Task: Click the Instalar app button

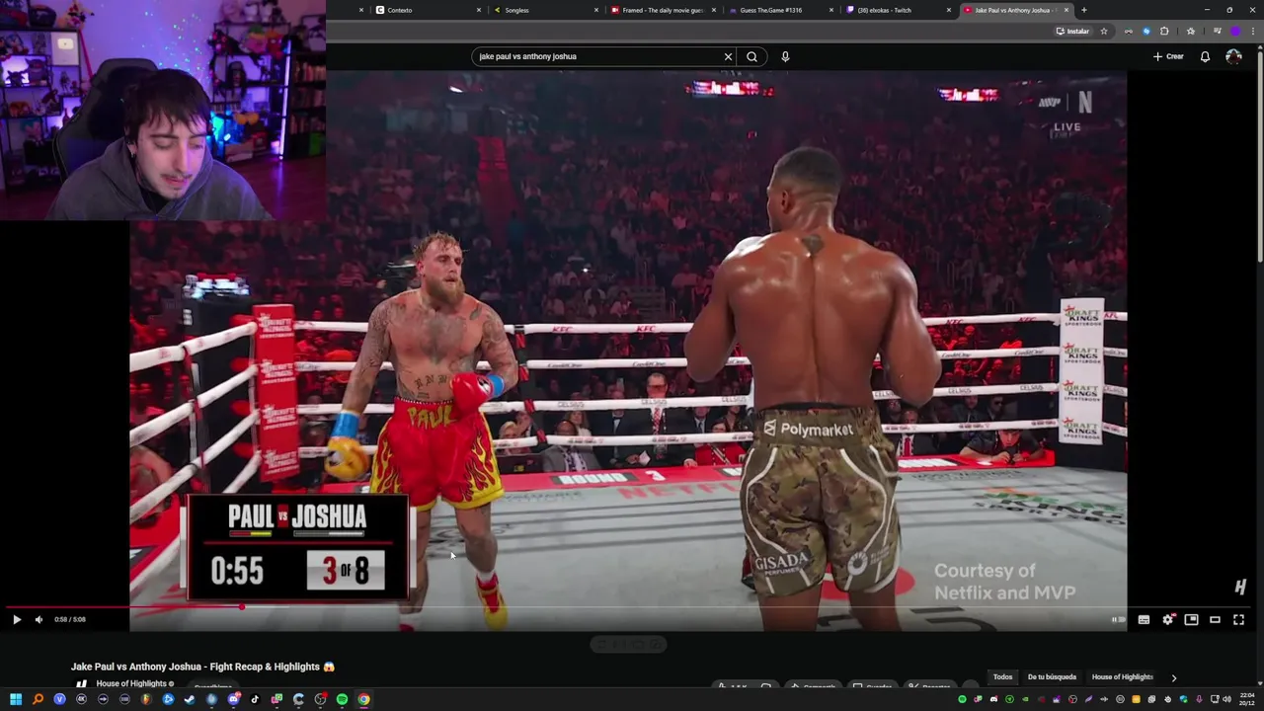Action: point(1072,31)
